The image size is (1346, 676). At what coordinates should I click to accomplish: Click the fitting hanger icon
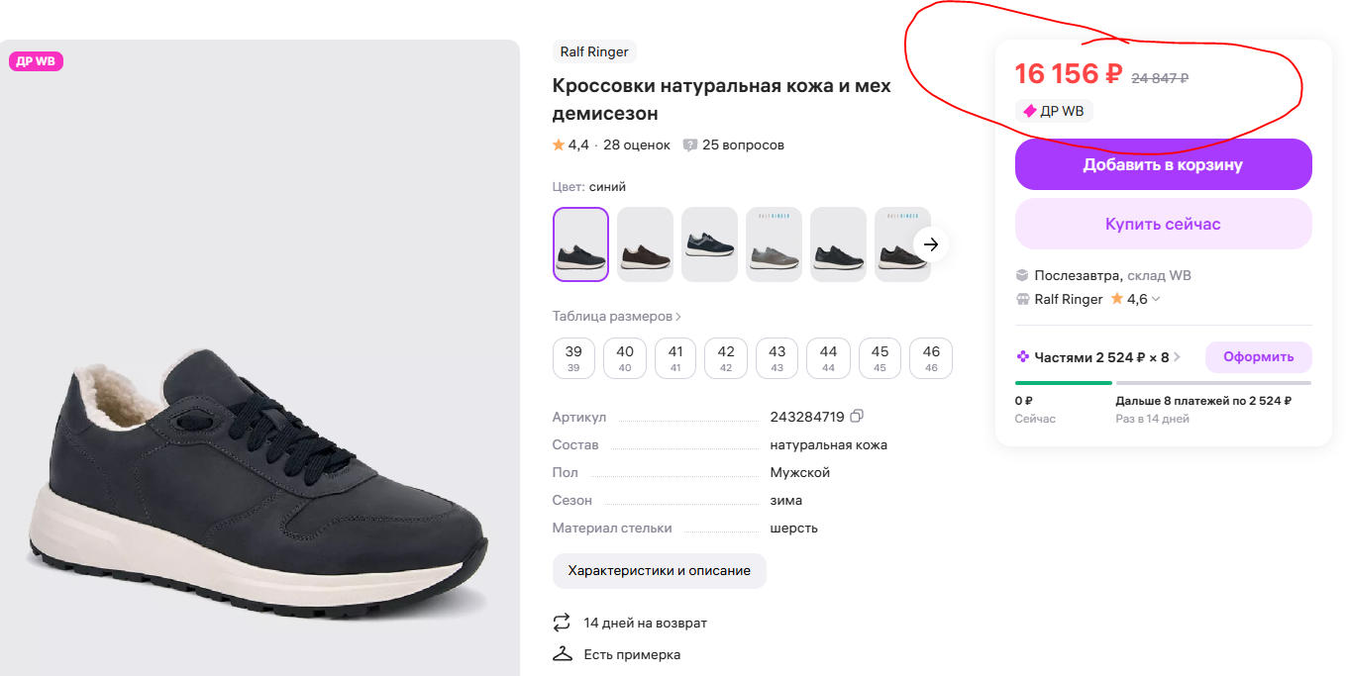tap(563, 654)
